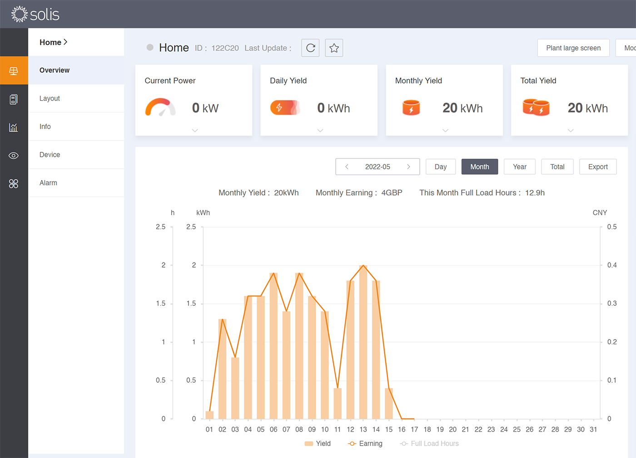
Task: Click the refresh icon next to Last Update
Action: coord(310,48)
